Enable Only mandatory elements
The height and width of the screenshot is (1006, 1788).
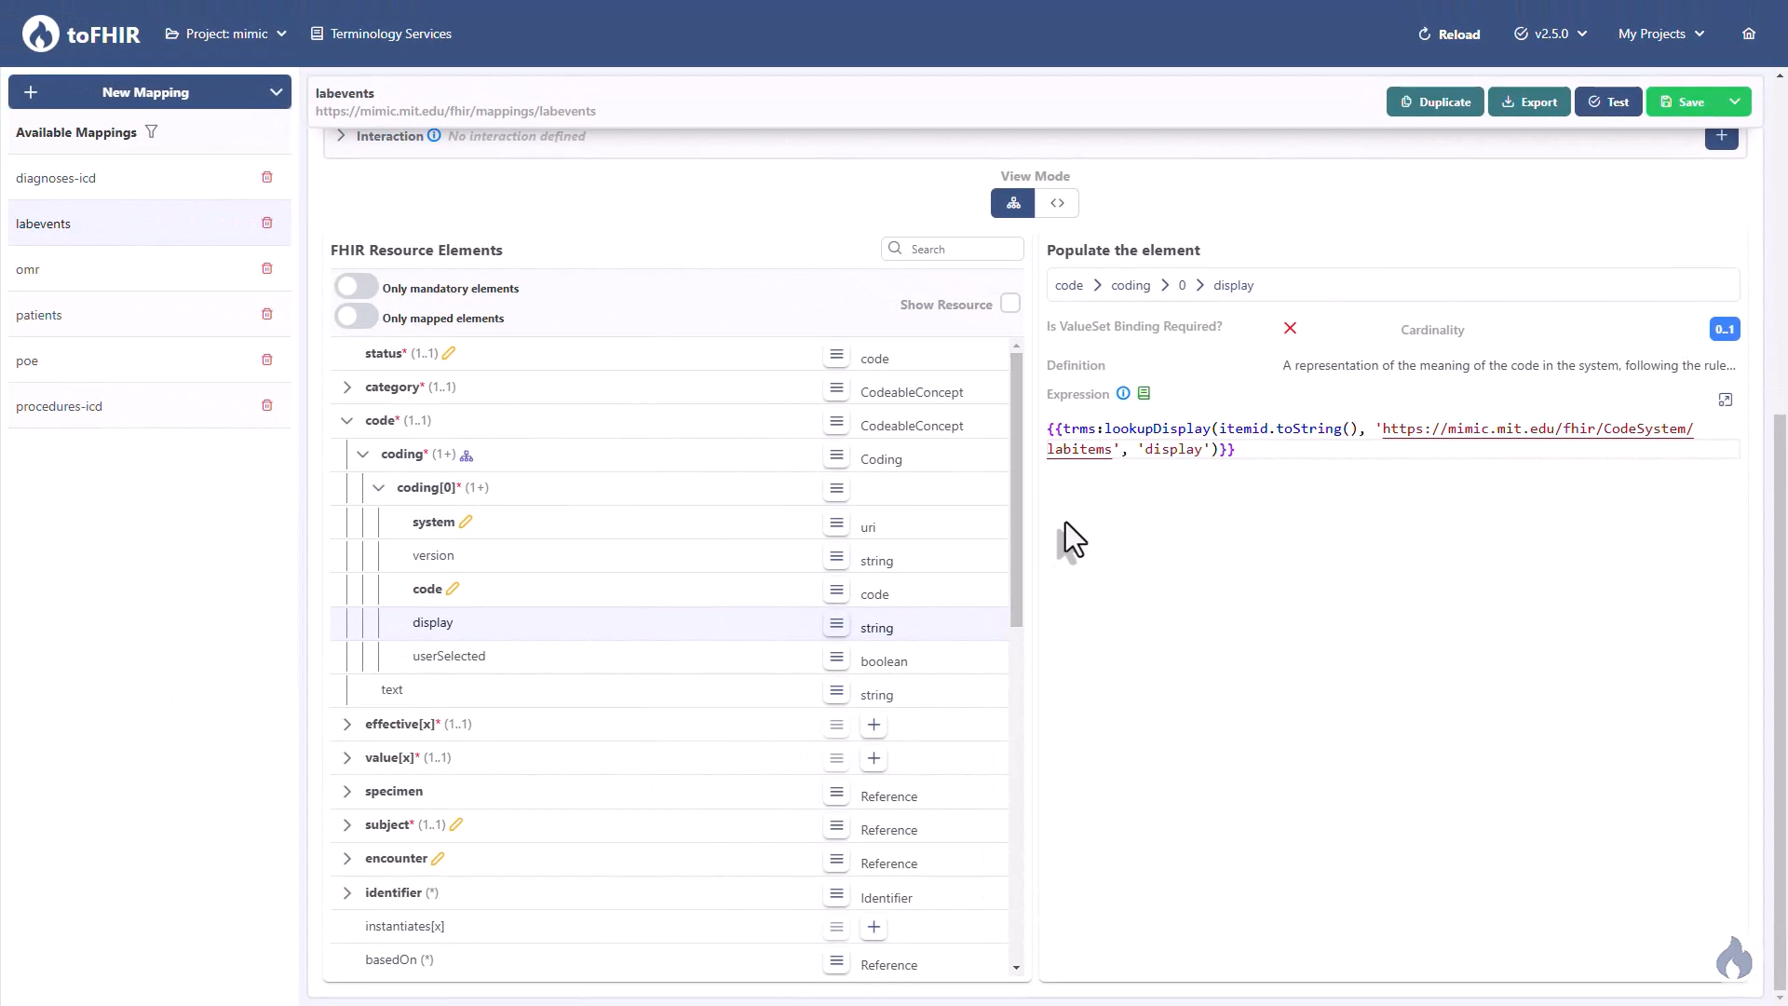pyautogui.click(x=355, y=285)
